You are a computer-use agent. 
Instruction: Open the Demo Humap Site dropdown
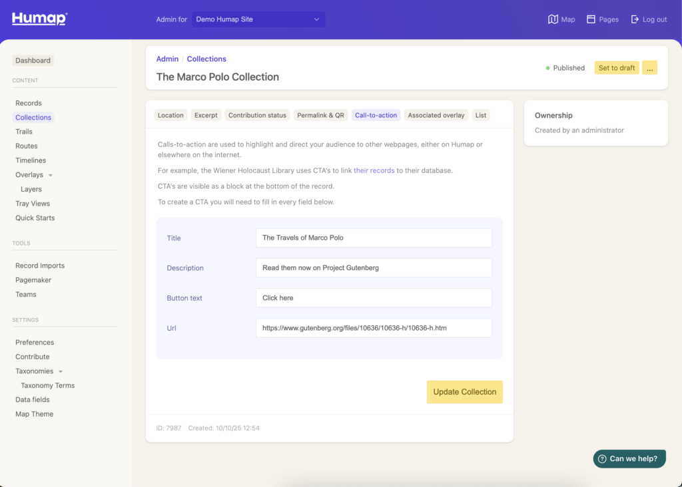(x=258, y=19)
